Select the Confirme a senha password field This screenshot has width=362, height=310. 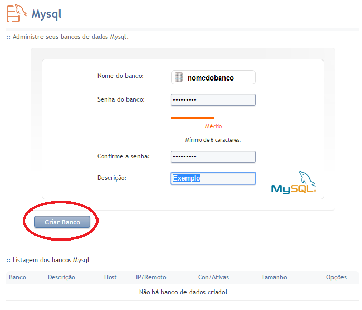click(213, 157)
